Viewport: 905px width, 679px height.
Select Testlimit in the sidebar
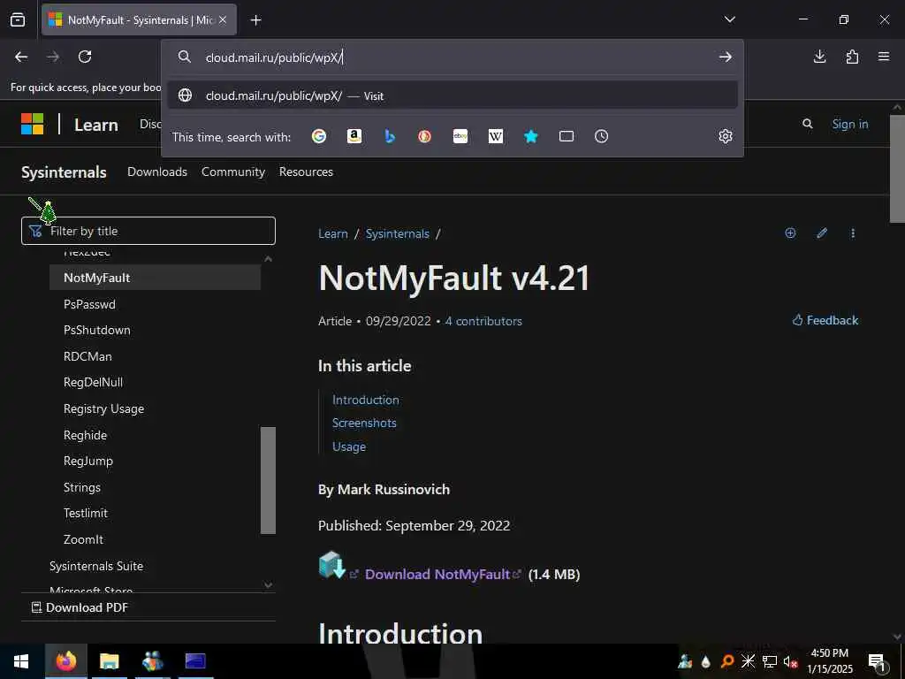pos(86,513)
